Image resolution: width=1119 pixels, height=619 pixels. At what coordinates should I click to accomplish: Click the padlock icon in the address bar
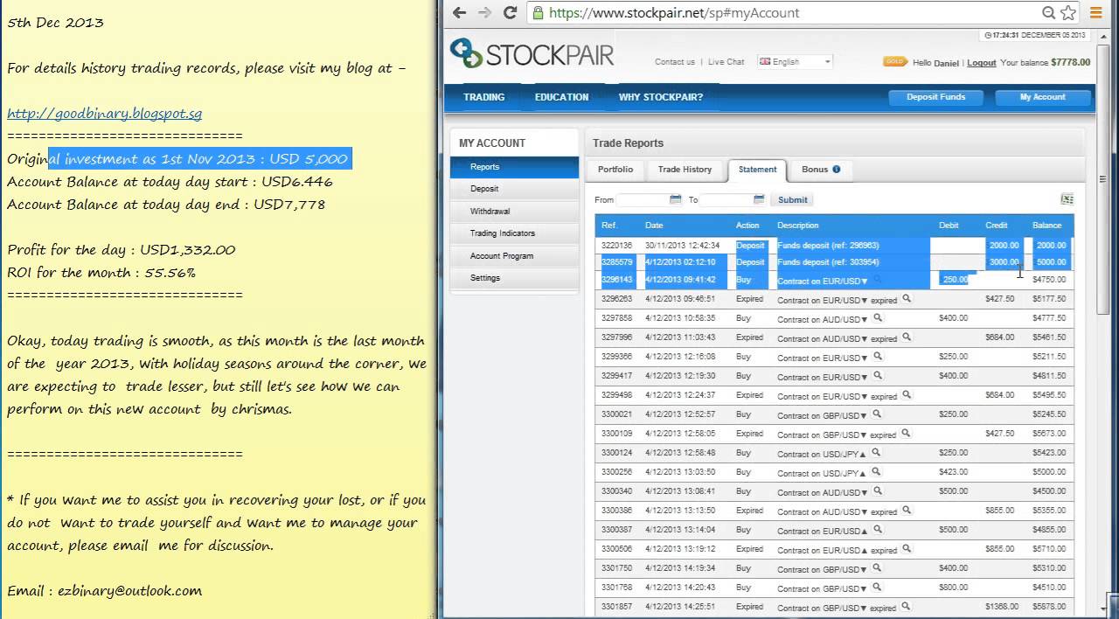tap(538, 13)
